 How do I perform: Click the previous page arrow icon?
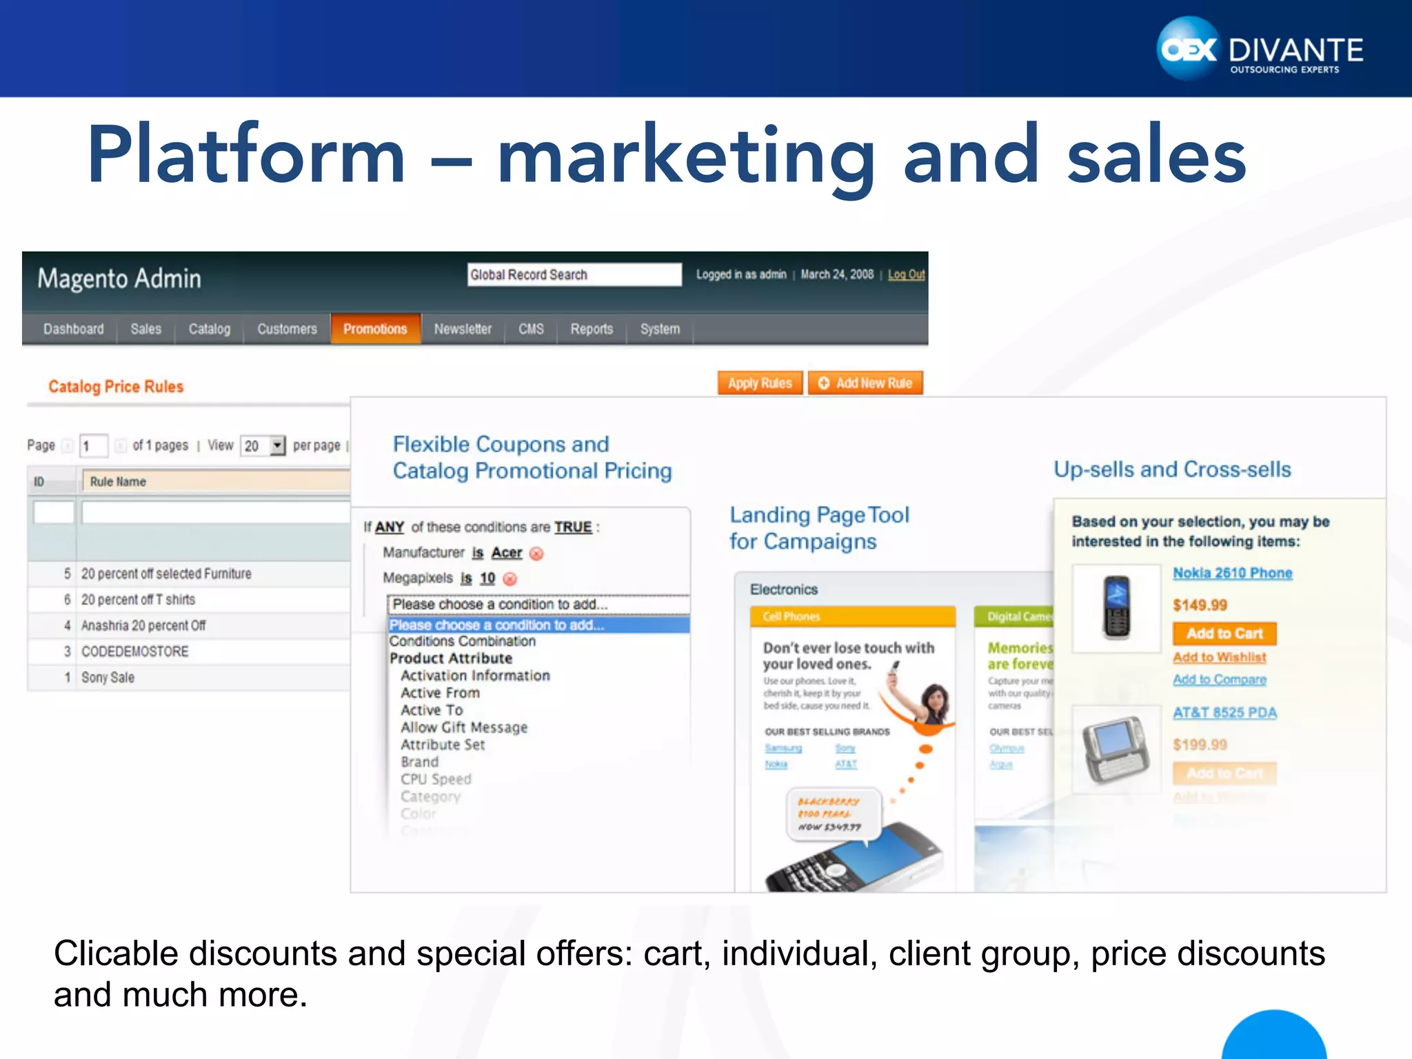click(x=68, y=446)
